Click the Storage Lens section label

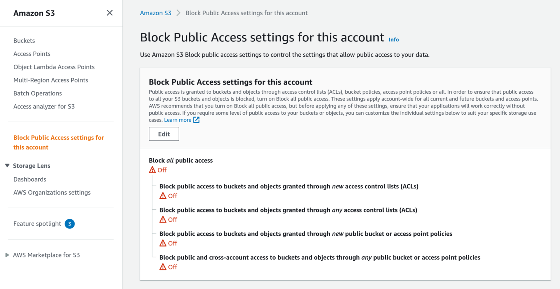click(32, 166)
